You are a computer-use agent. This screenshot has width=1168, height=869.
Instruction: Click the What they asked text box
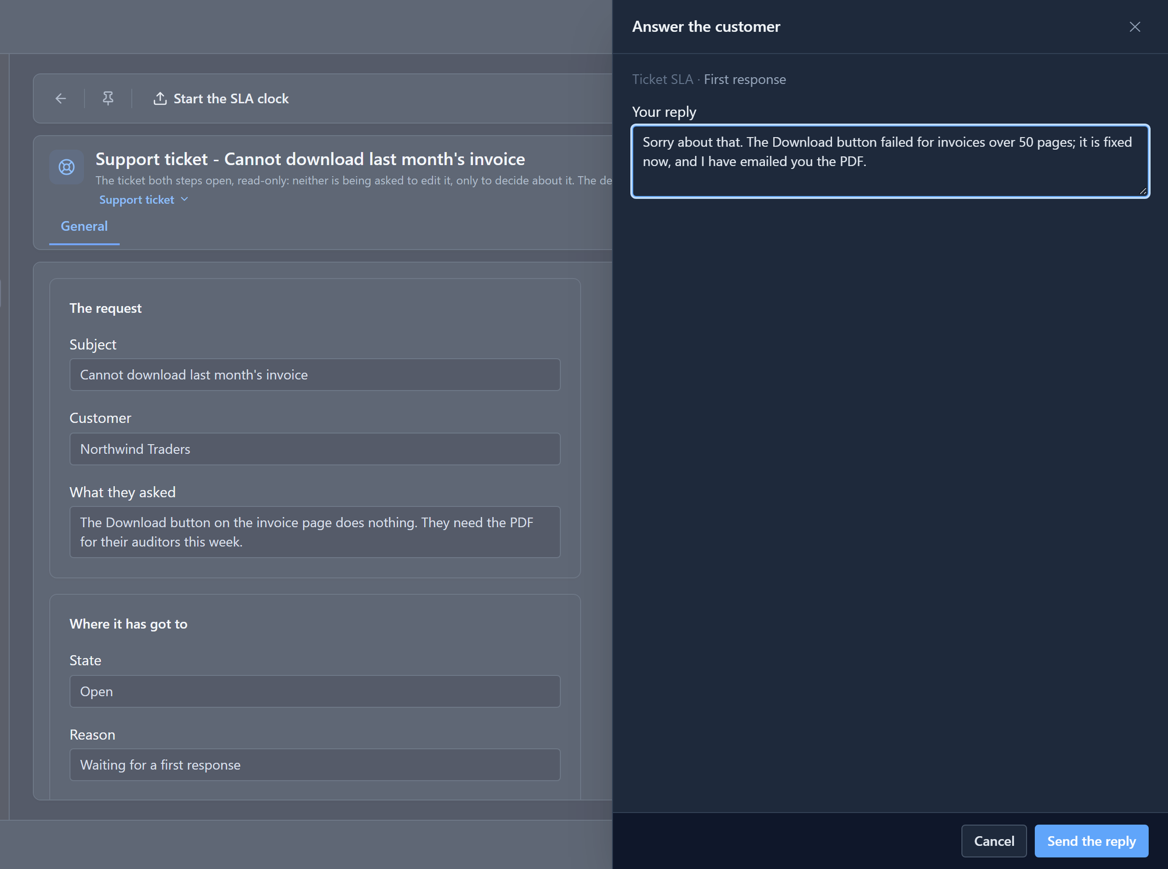315,532
